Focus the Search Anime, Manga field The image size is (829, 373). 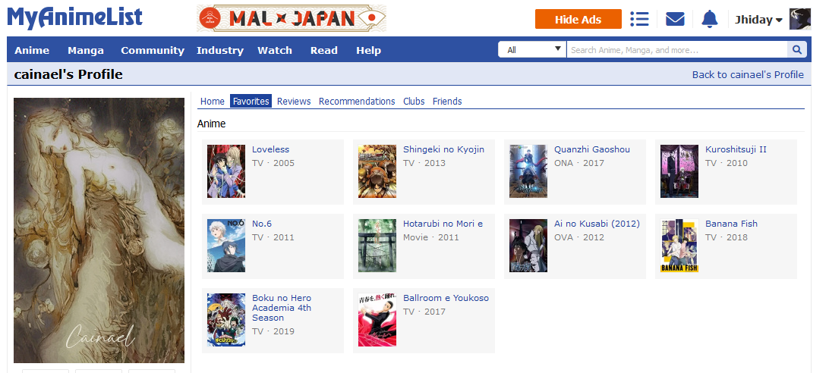(676, 50)
